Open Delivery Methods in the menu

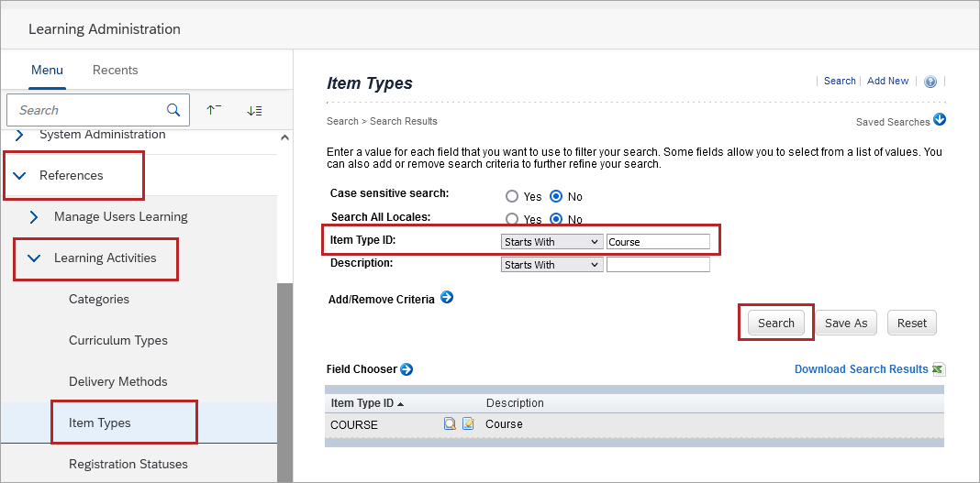pos(118,381)
